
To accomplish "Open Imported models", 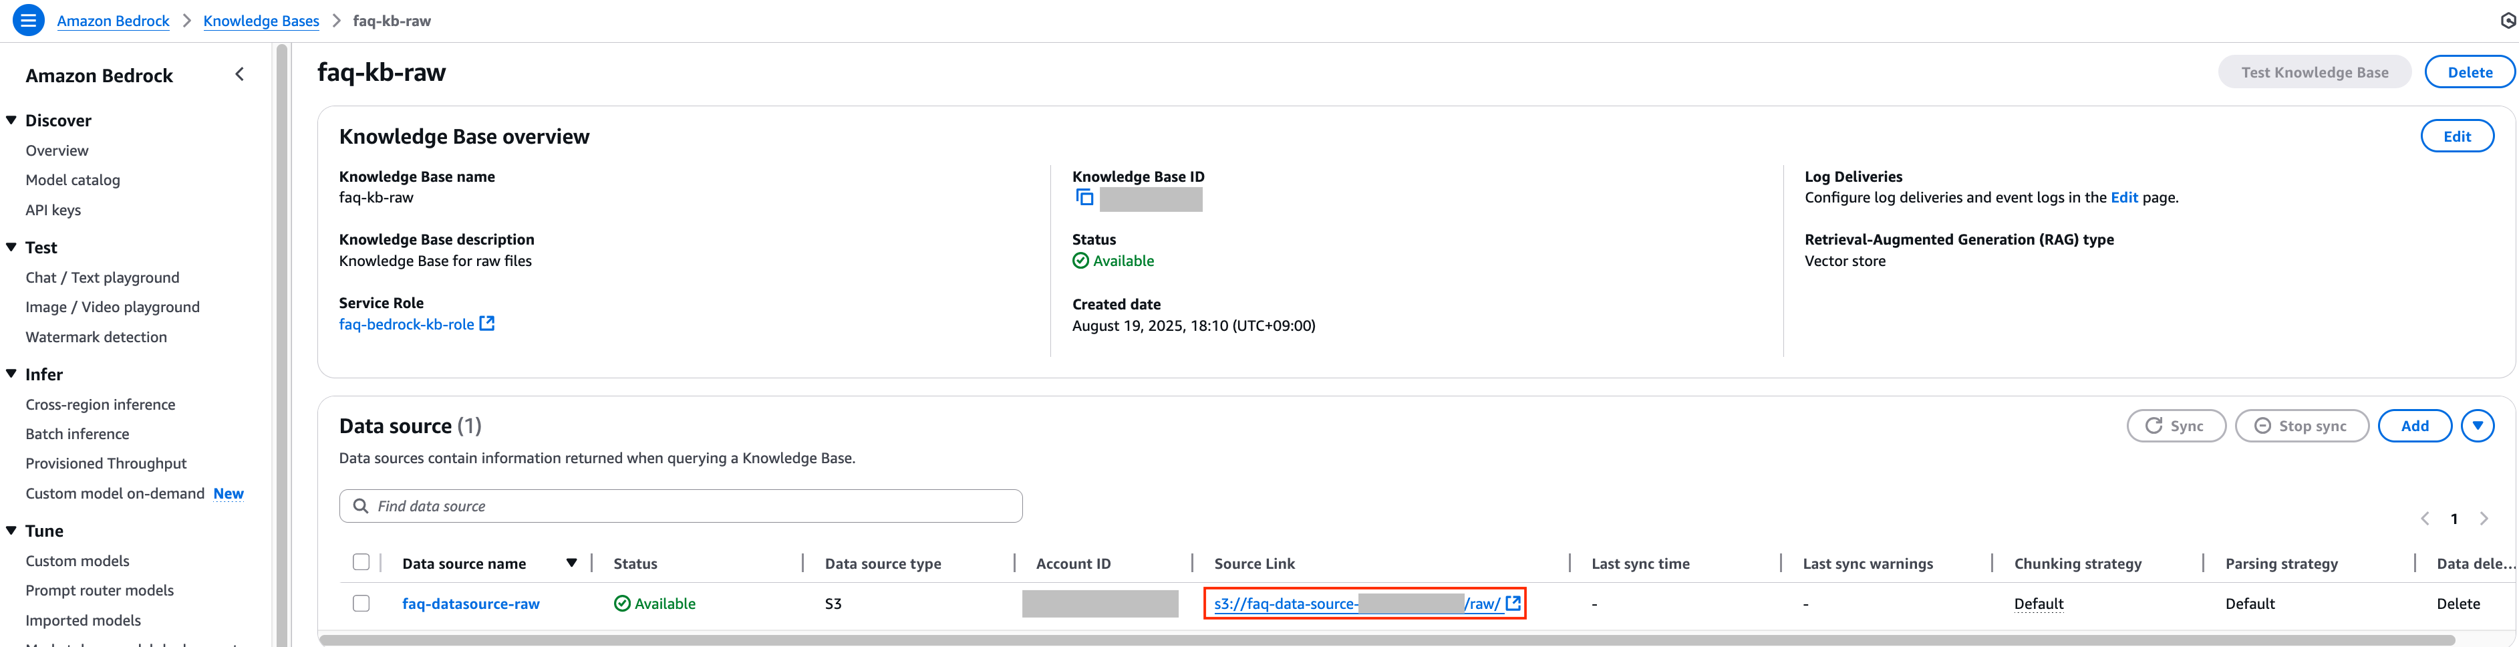I will (x=83, y=620).
